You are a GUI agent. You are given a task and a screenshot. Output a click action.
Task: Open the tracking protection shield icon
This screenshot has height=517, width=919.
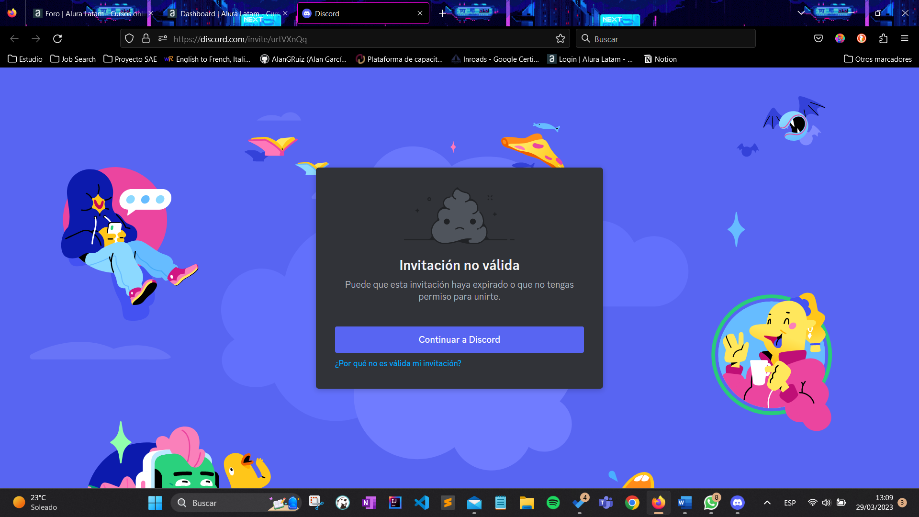pyautogui.click(x=129, y=39)
